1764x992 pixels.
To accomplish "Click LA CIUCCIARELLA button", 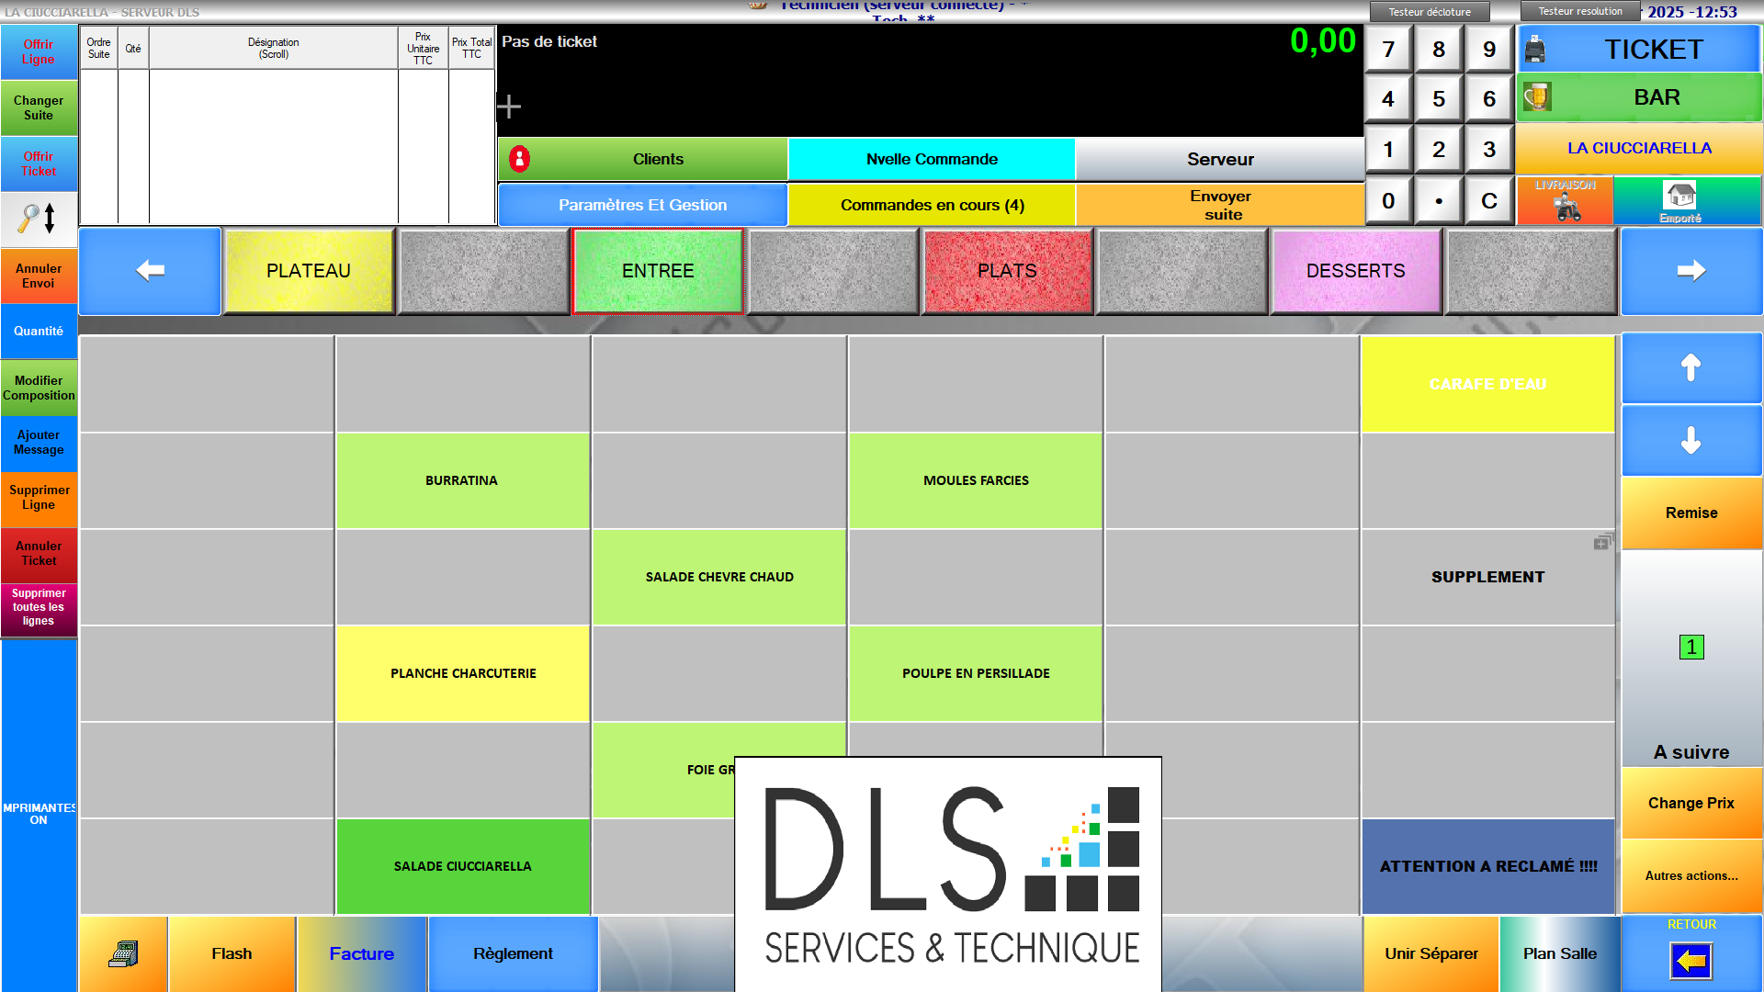I will coord(1639,148).
